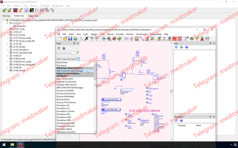Click Open Example icon in Main window toolbar
238x148 pixels.
20,10
